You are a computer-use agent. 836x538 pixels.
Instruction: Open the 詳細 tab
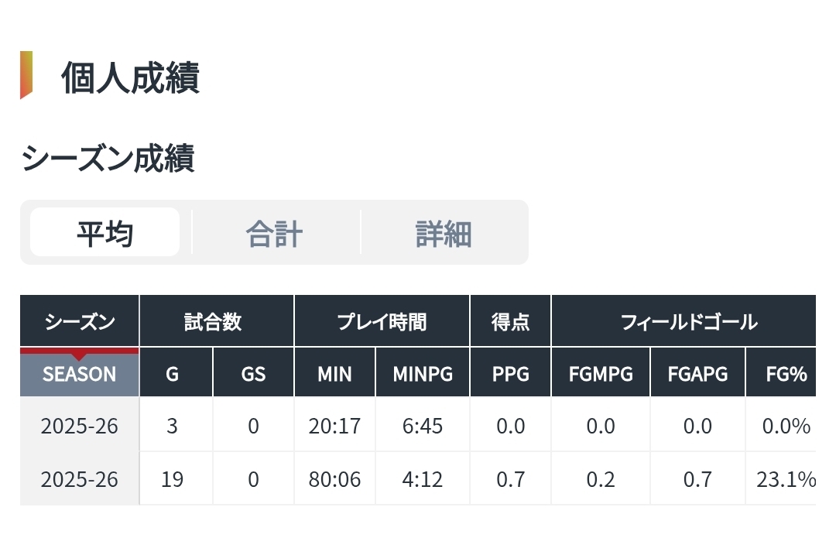[444, 232]
